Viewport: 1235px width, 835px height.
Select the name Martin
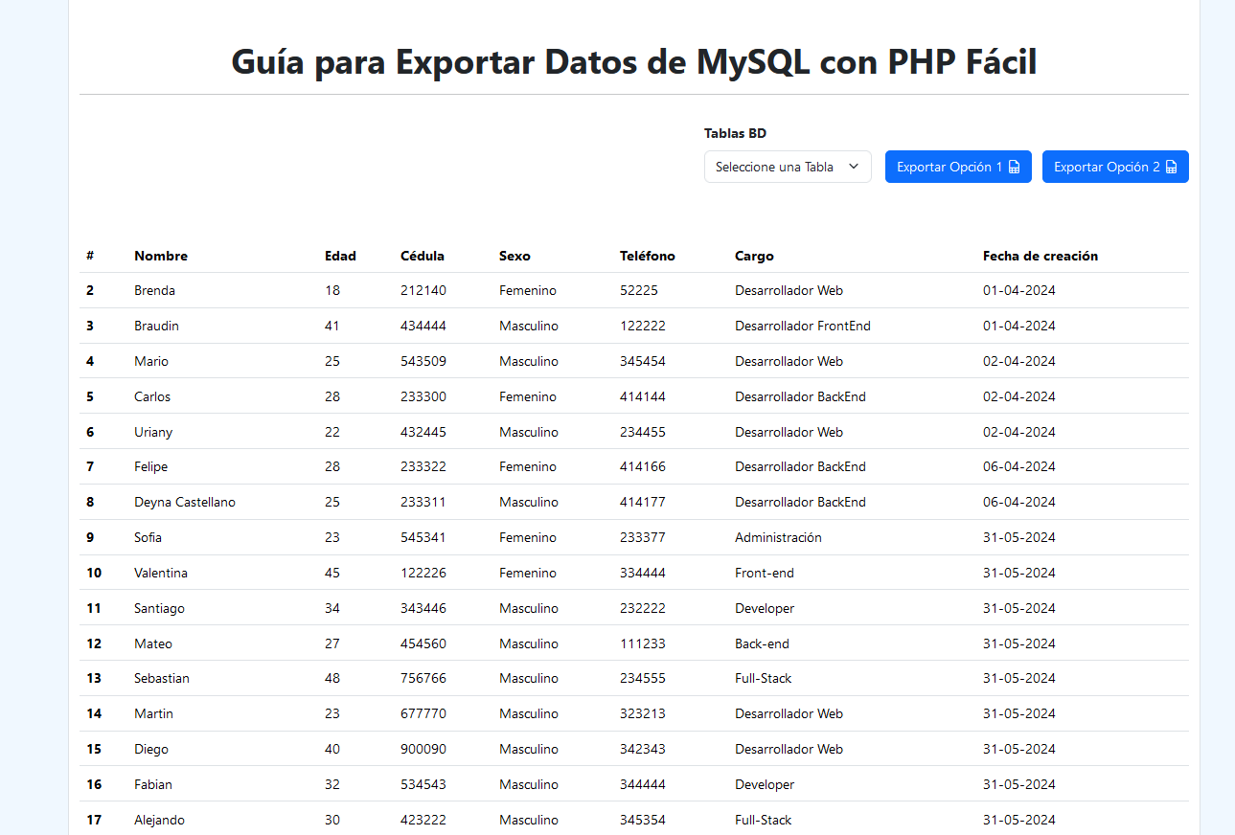153,713
